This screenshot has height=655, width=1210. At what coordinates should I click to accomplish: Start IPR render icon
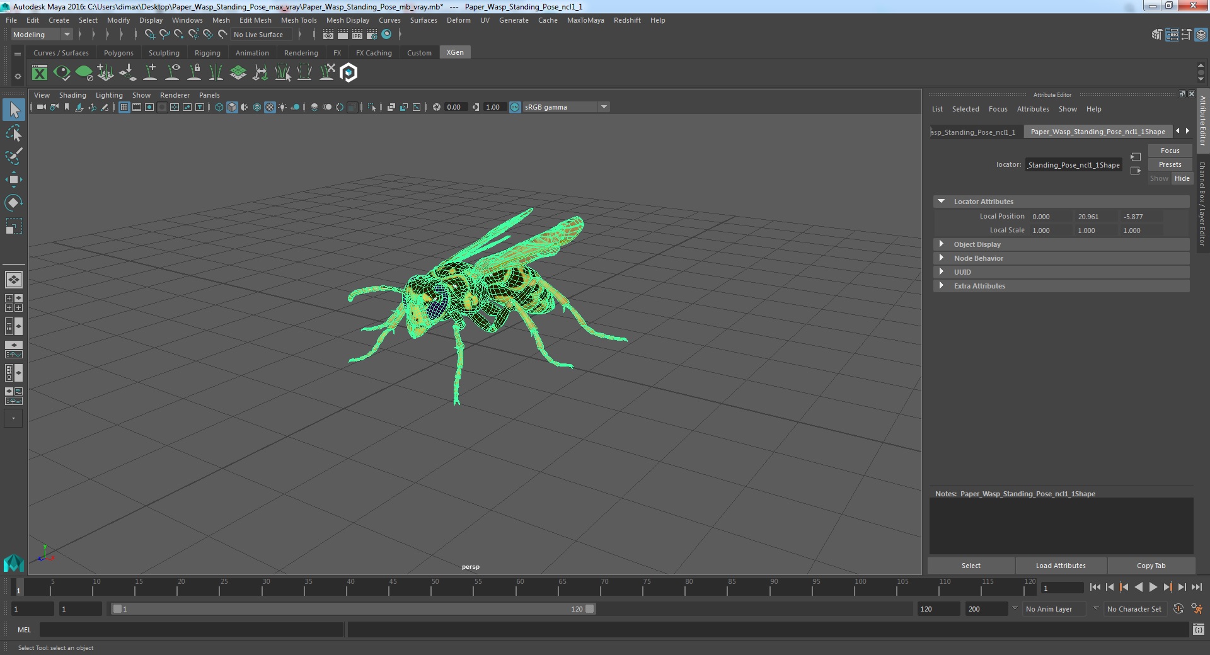(x=357, y=35)
